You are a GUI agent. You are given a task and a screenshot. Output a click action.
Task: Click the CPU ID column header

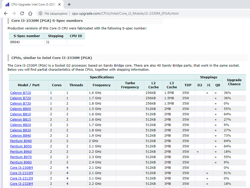coord(76,36)
